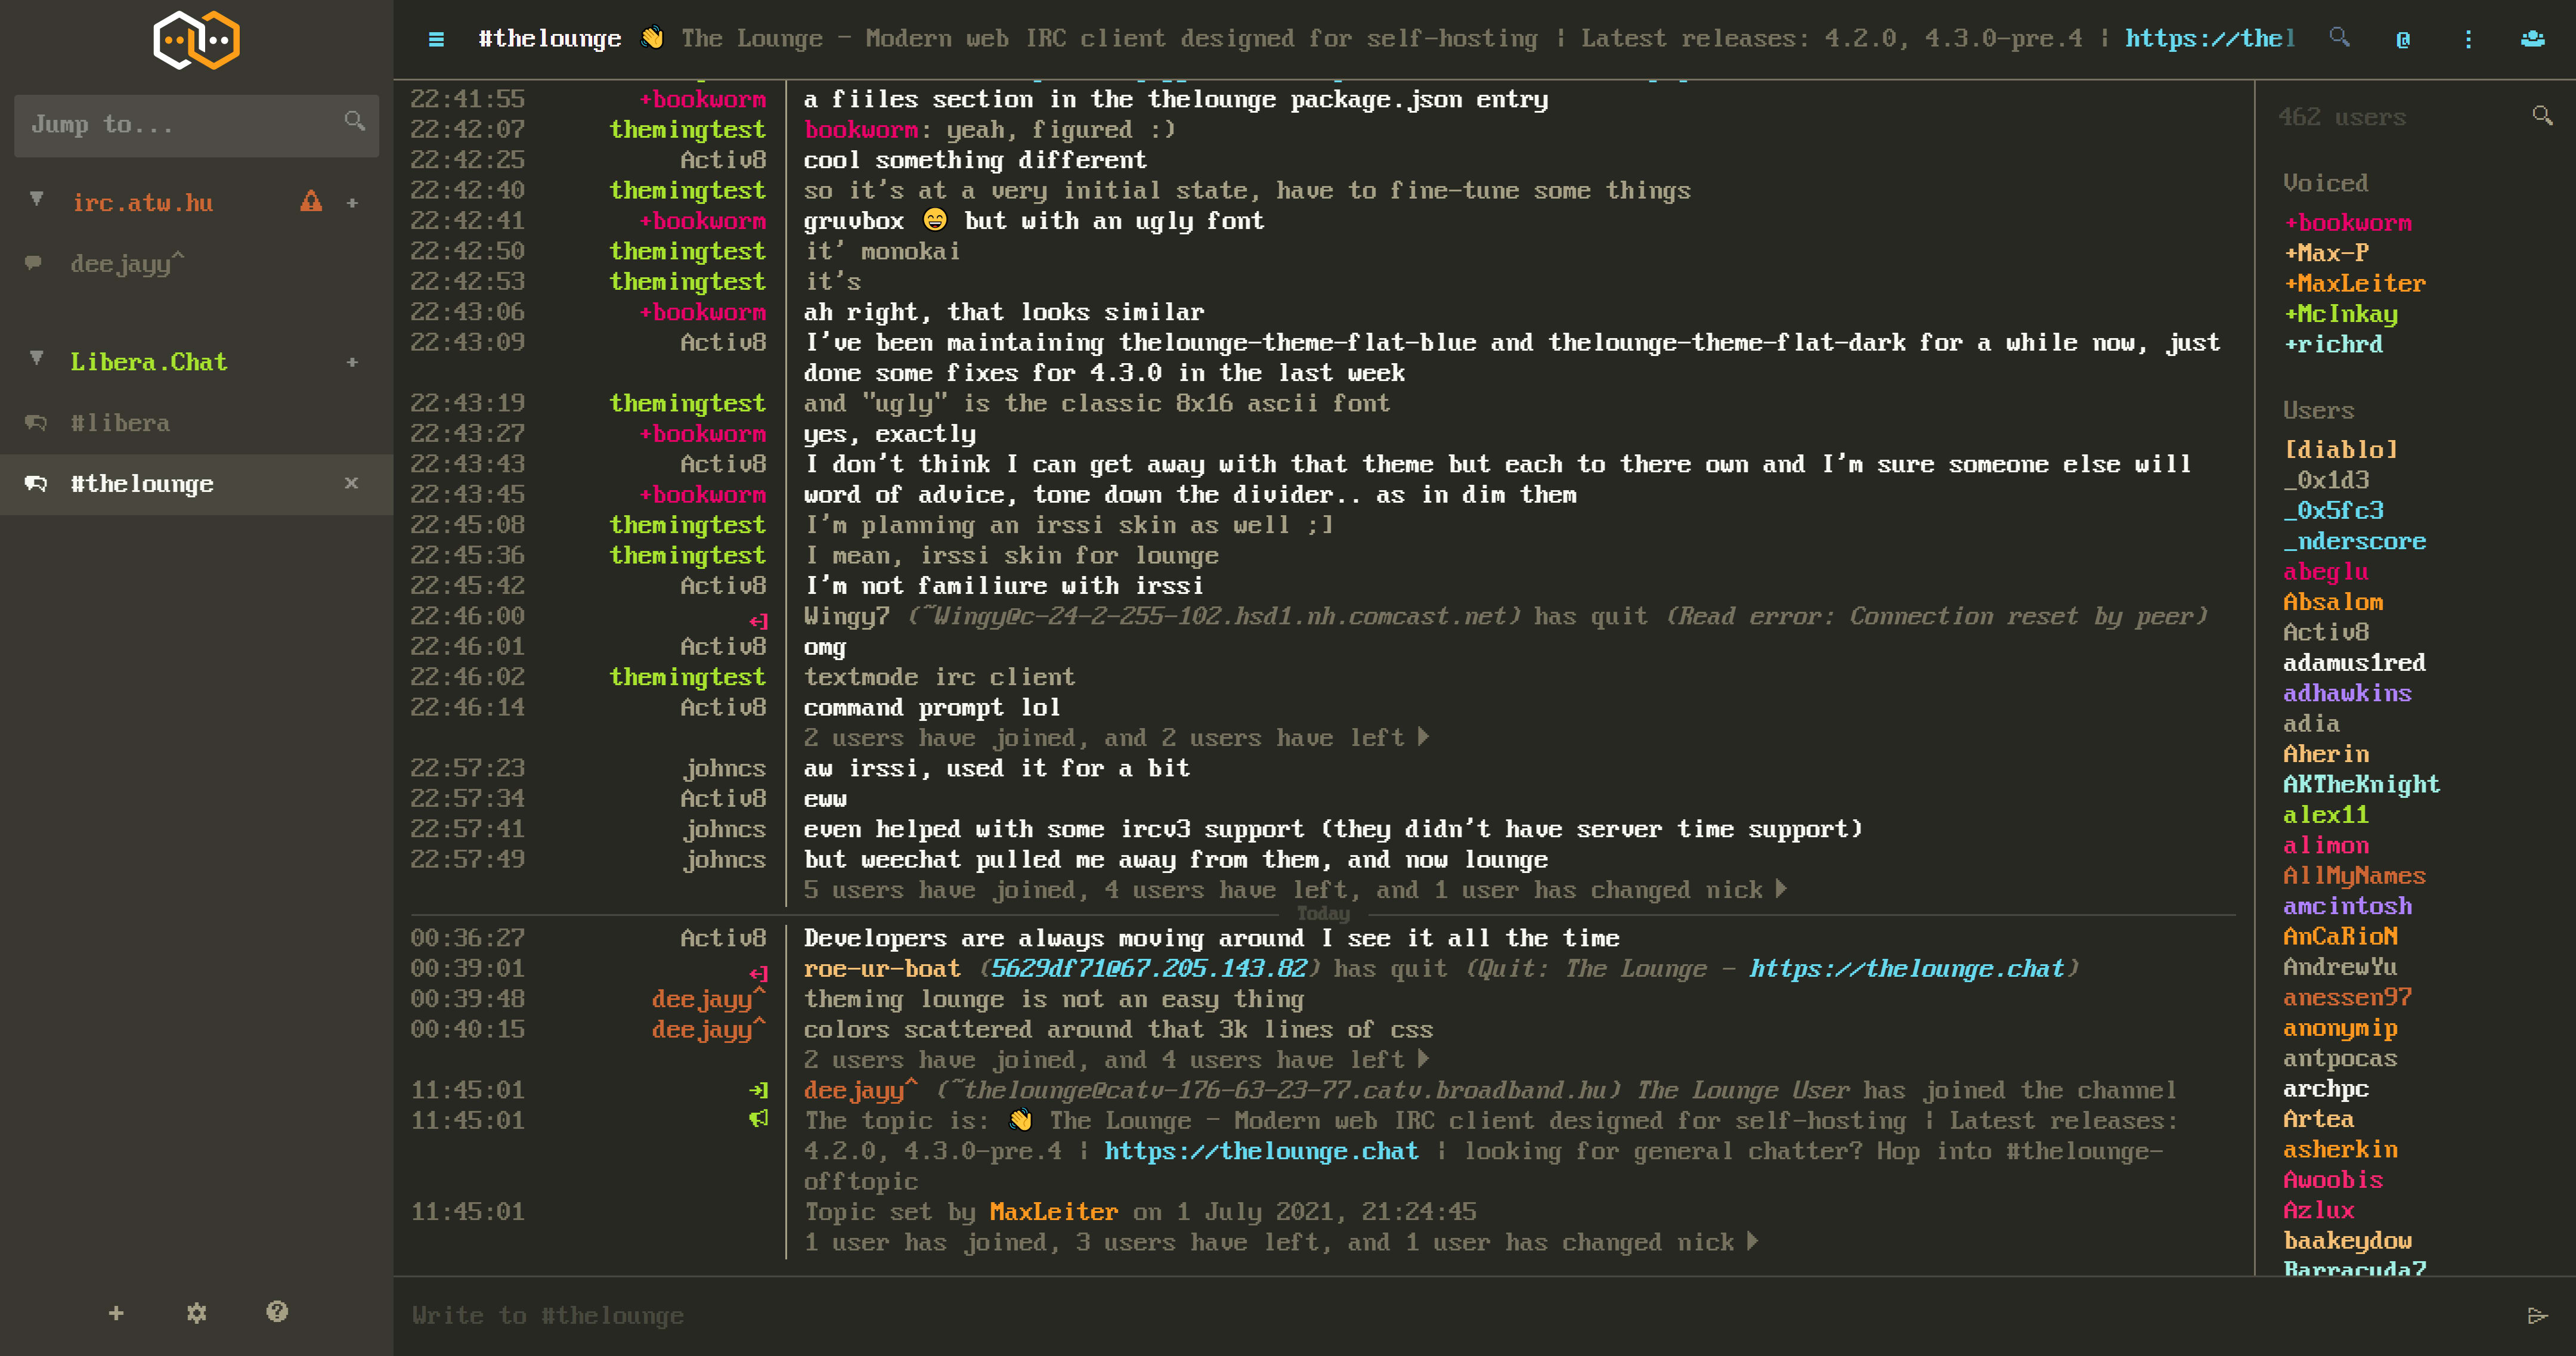Select AKTheKnight in user list
This screenshot has height=1356, width=2576.
click(x=2361, y=784)
